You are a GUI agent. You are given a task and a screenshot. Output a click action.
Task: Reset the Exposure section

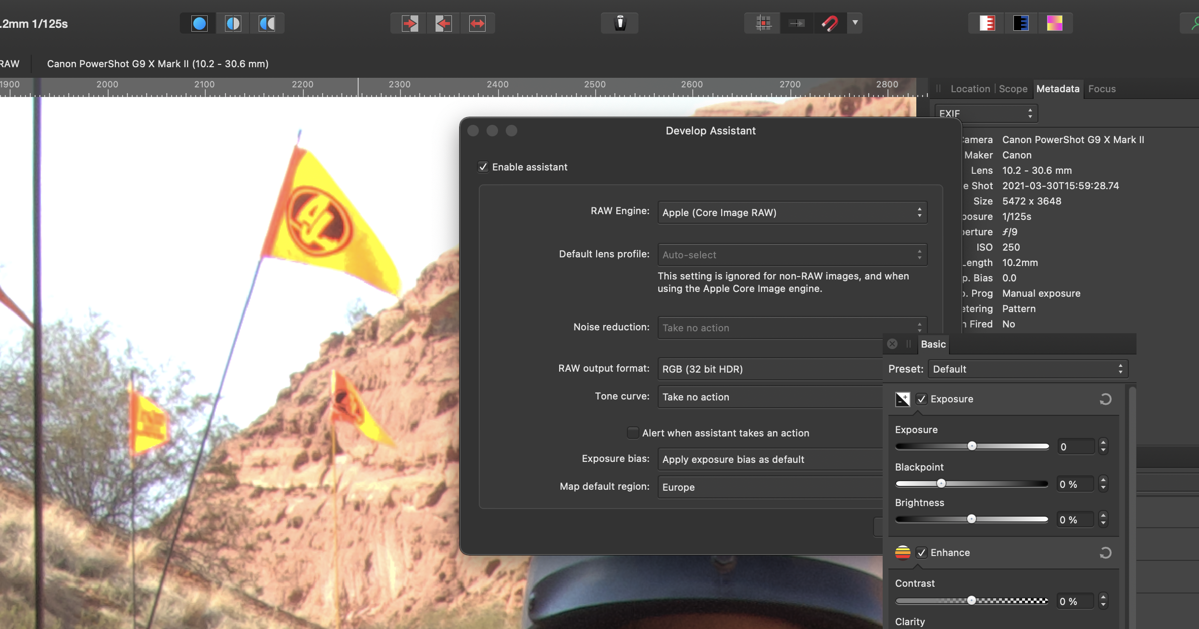(x=1105, y=399)
